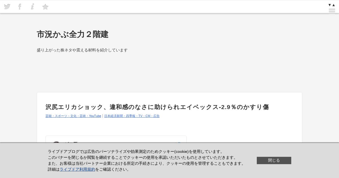
Task: Click the blog description 盛り上がった株ネタや震える材料を紹介しています
Action: tap(82, 50)
